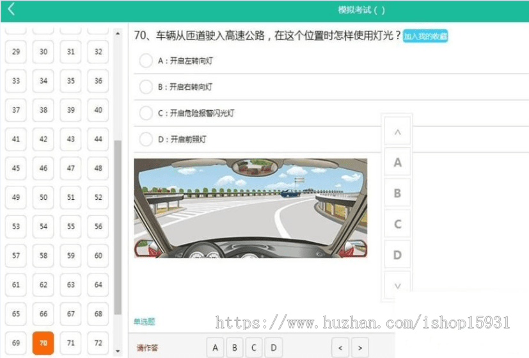
Task: Select radio option D 开启前照灯
Action: (x=146, y=139)
